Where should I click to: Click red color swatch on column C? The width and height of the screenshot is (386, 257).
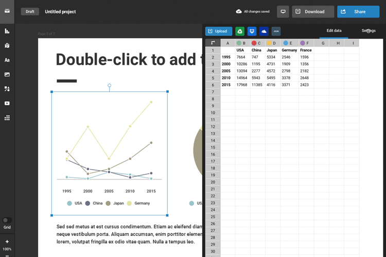coord(254,43)
